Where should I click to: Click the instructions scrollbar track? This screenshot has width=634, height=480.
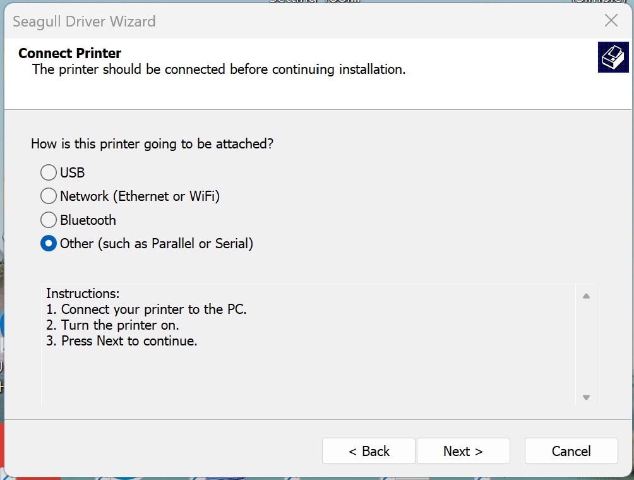click(x=586, y=347)
